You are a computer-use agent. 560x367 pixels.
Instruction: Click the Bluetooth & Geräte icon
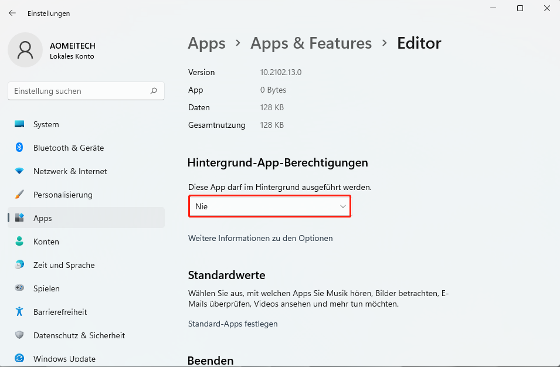click(19, 148)
